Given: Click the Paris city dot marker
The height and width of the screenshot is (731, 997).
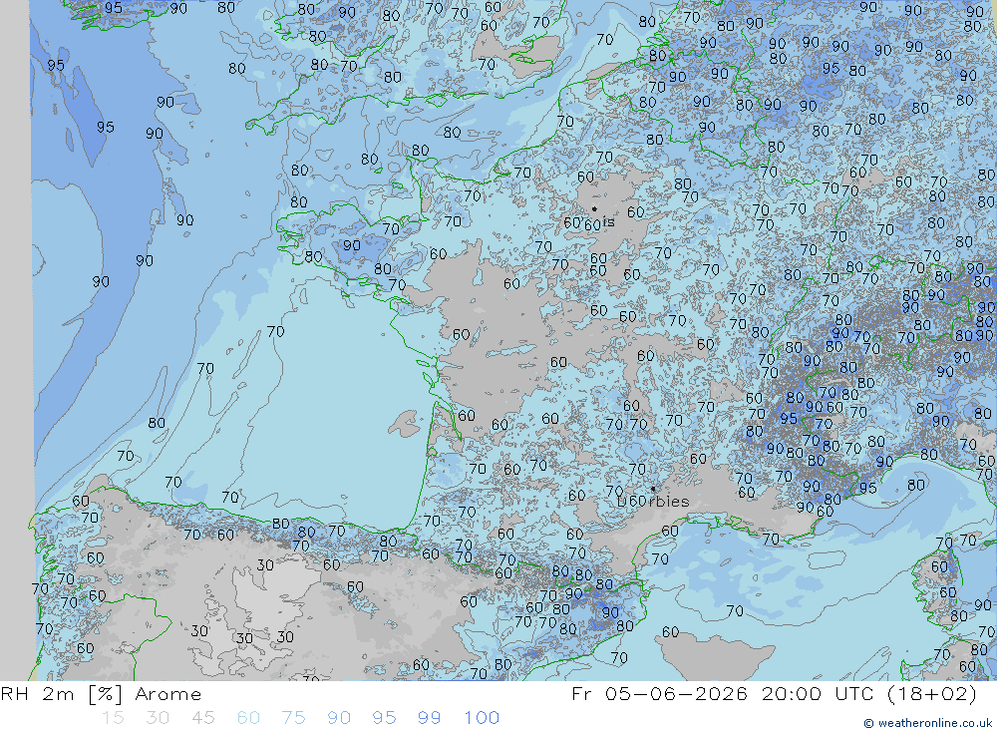Looking at the screenshot, I should (x=594, y=208).
